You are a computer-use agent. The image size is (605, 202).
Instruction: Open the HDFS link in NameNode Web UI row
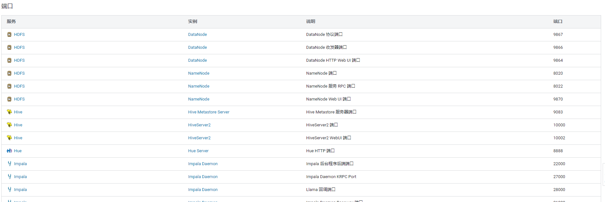(19, 99)
